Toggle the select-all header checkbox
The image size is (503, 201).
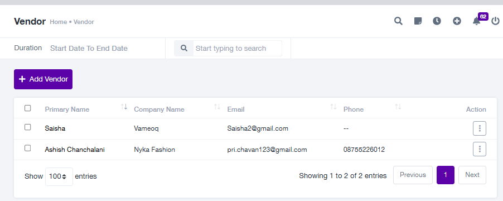(27, 108)
